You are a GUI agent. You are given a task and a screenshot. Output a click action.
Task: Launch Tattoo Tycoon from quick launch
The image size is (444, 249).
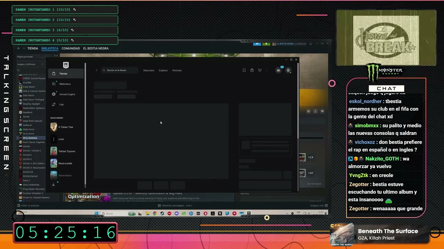coord(66,151)
